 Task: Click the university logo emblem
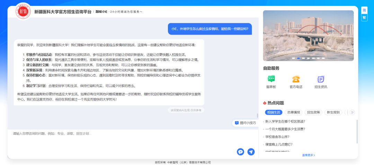click(23, 11)
